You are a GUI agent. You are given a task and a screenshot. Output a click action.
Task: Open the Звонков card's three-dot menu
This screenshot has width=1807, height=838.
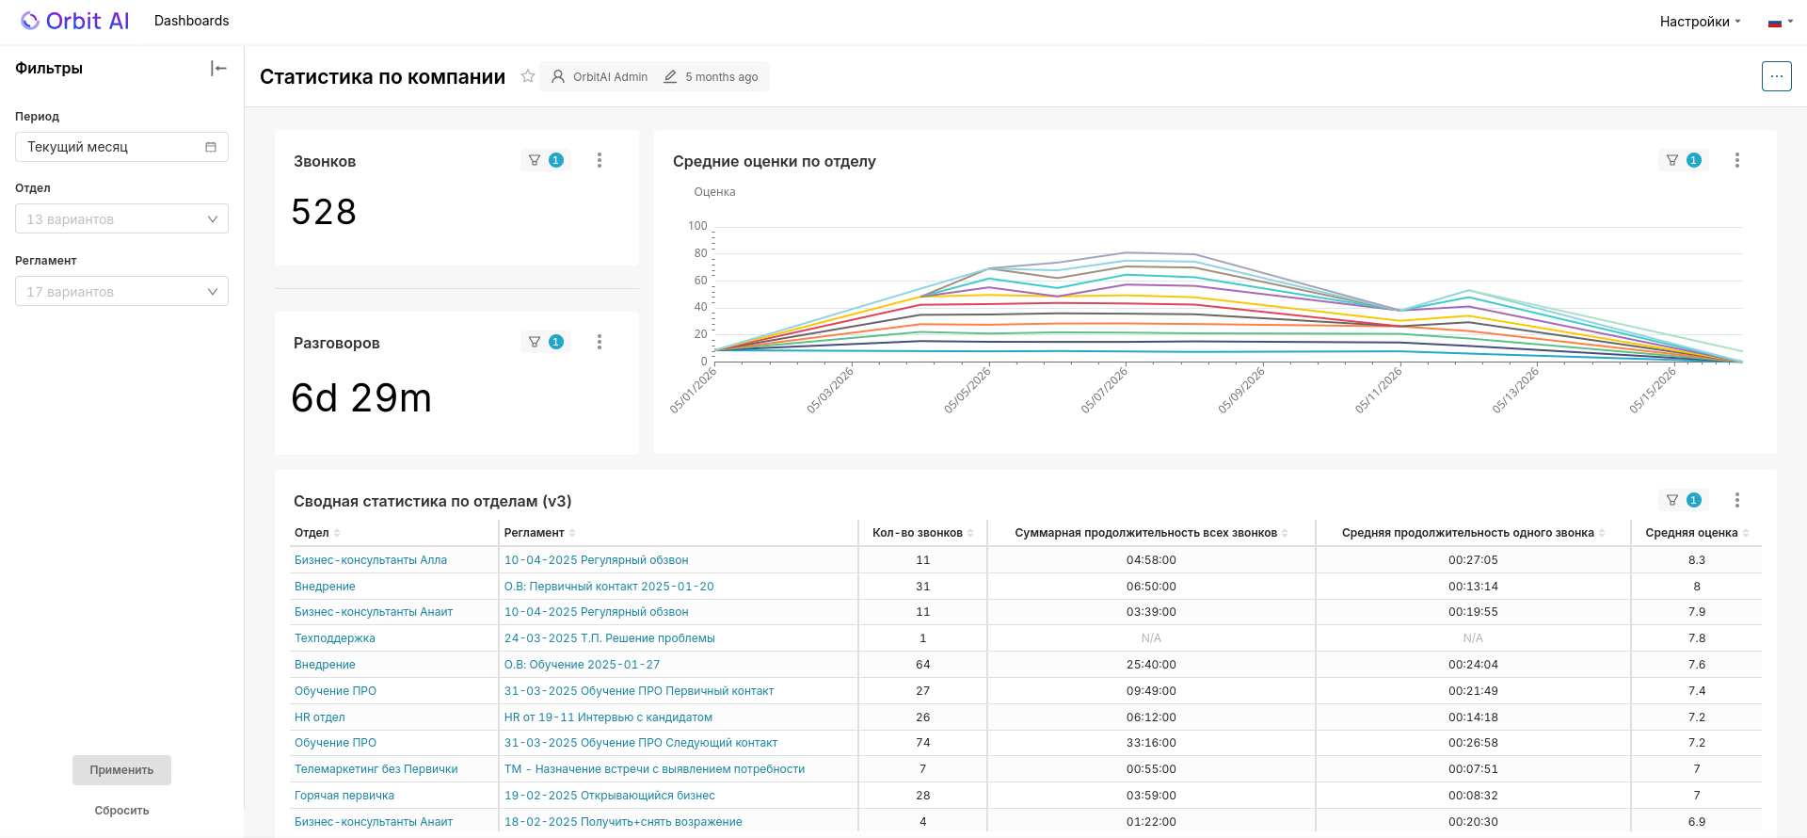coord(600,160)
